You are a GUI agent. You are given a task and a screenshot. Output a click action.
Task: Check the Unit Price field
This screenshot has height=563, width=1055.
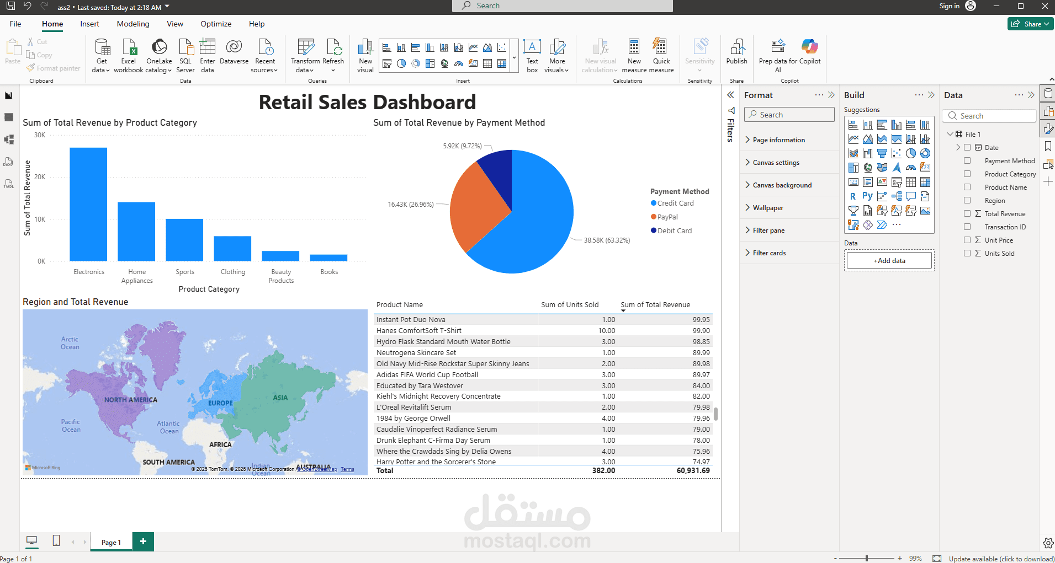967,240
